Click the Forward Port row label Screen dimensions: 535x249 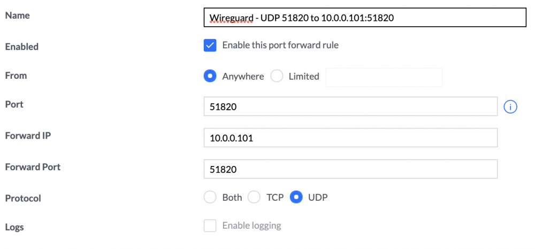(33, 167)
